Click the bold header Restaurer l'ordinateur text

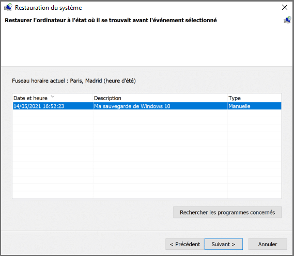coord(111,20)
